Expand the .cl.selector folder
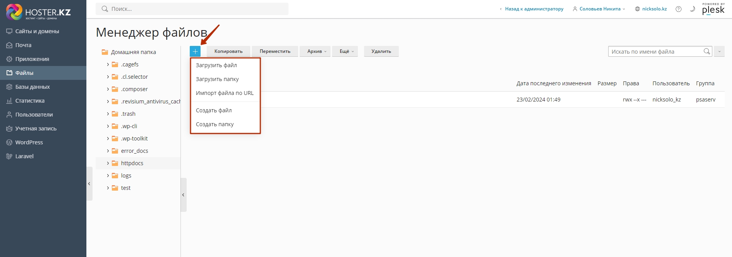Image resolution: width=732 pixels, height=257 pixels. pos(108,77)
